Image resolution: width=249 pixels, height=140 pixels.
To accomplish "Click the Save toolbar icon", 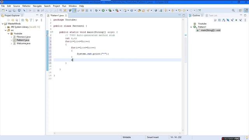I will 10,10.
